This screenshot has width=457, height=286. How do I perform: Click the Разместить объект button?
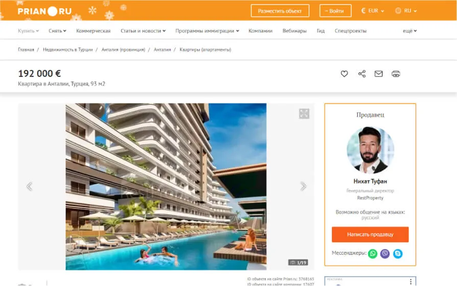click(x=280, y=11)
